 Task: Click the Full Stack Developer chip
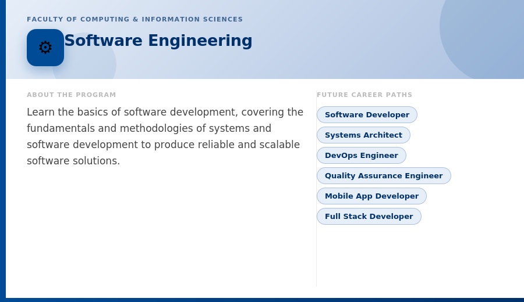369,216
